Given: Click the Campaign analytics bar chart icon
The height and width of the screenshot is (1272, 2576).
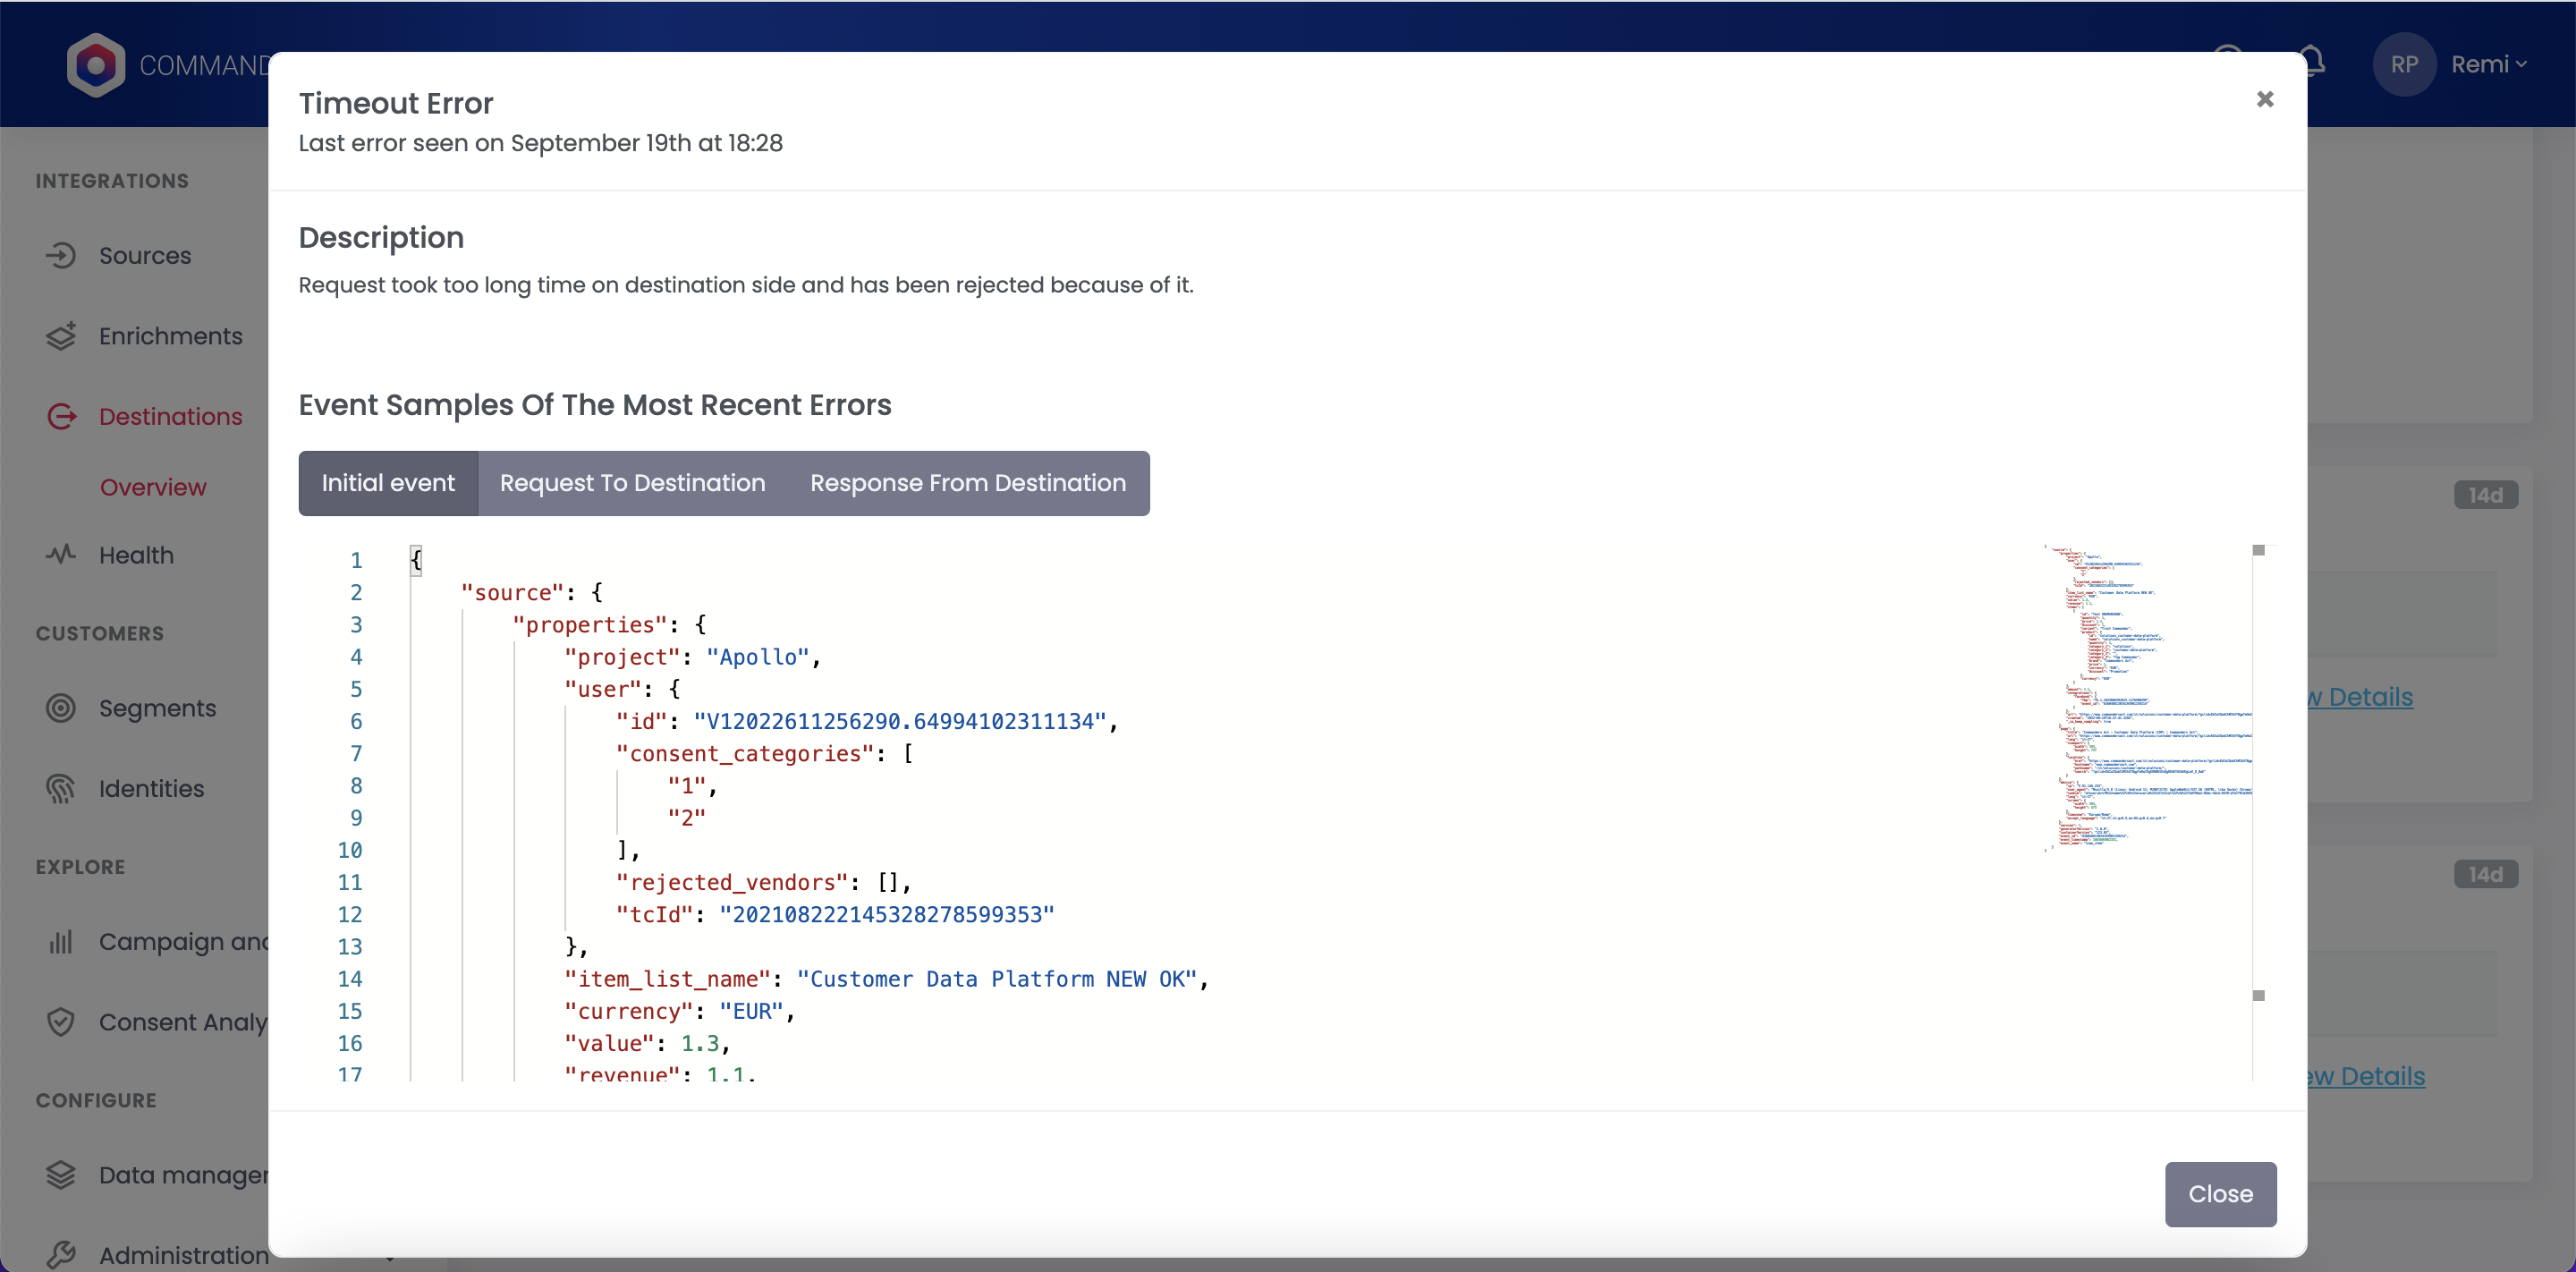Looking at the screenshot, I should point(61,942).
